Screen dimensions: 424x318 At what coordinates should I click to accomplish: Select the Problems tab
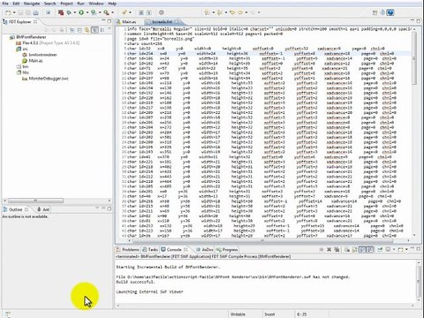pos(127,250)
